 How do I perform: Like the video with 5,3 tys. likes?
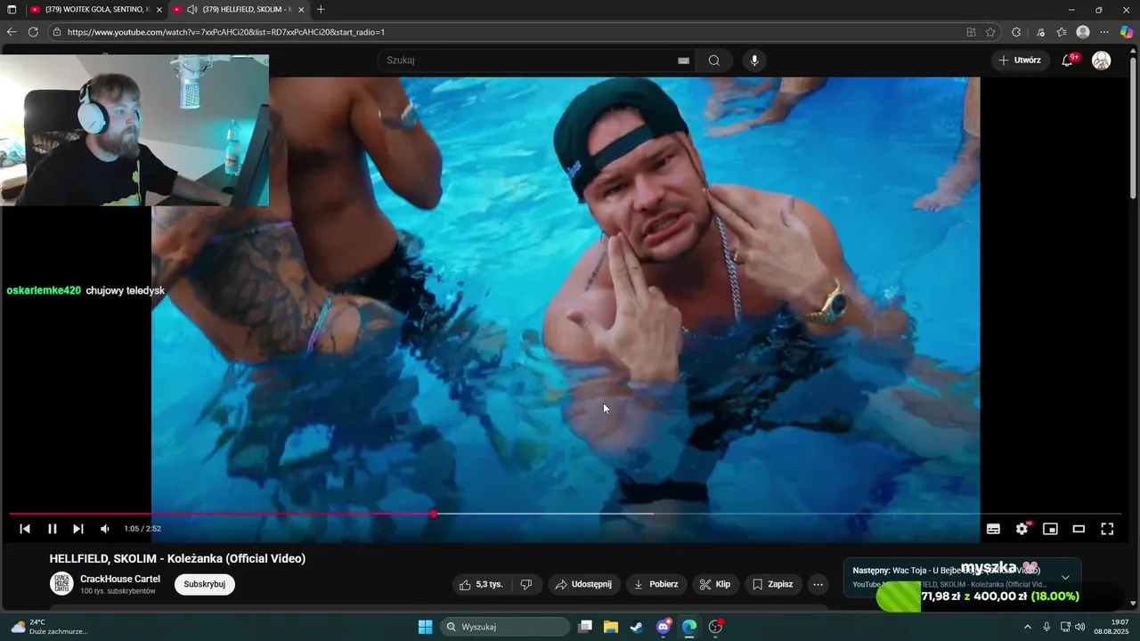point(481,584)
